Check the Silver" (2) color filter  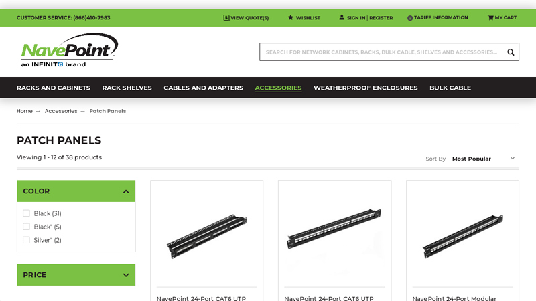click(26, 240)
